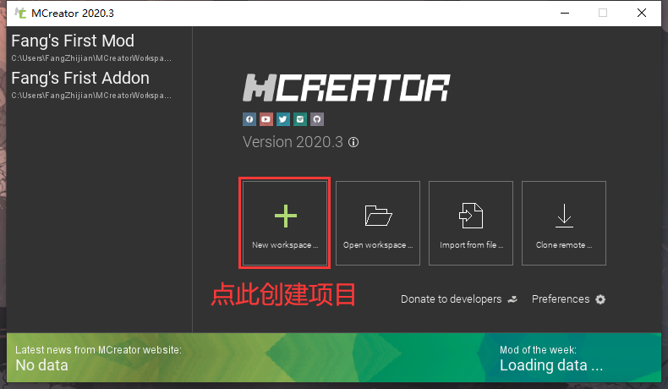Click the MCREATOR logo

pos(347,88)
